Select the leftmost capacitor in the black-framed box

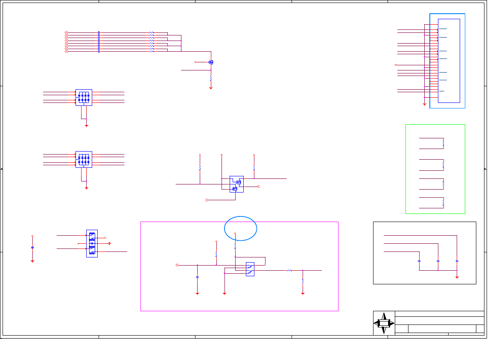coord(420,261)
